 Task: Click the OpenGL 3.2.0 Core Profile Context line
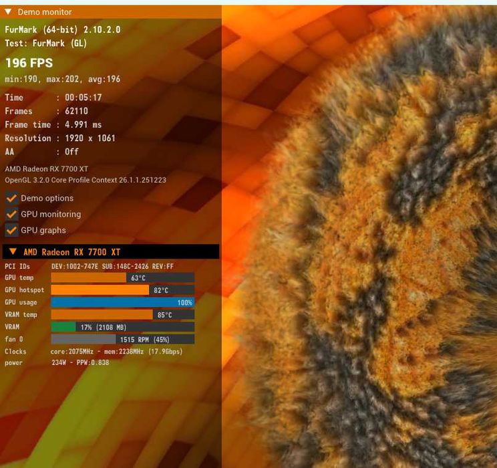[86, 180]
